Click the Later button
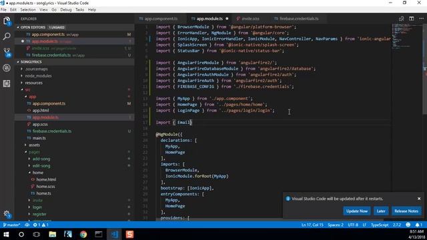The image size is (427, 240). coord(381,211)
